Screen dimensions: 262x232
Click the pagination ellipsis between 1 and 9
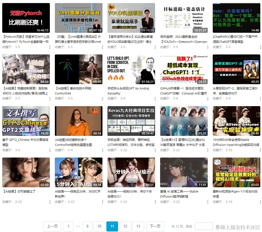78,226
